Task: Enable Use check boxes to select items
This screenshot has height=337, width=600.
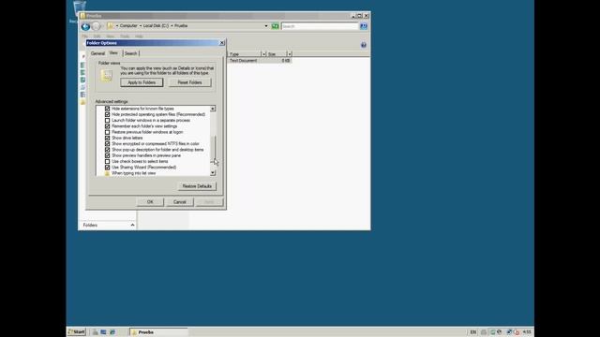Action: click(107, 161)
